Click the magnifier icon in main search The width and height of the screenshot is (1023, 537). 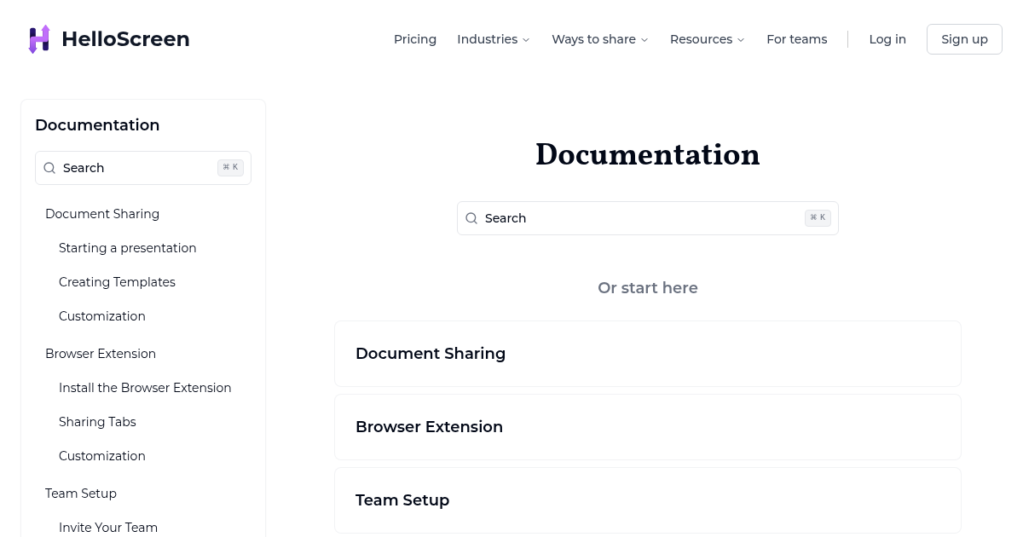[471, 218]
